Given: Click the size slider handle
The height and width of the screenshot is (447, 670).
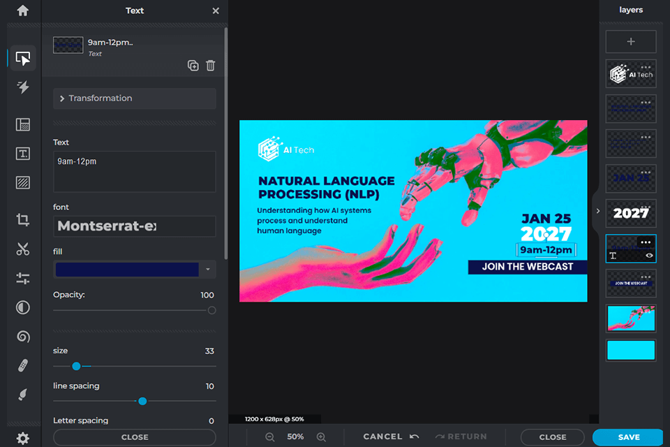Looking at the screenshot, I should [76, 366].
